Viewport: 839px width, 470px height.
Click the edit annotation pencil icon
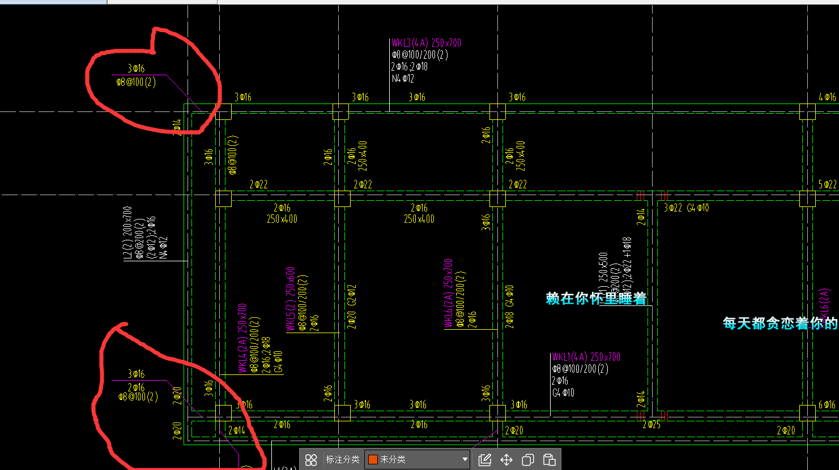pyautogui.click(x=484, y=459)
